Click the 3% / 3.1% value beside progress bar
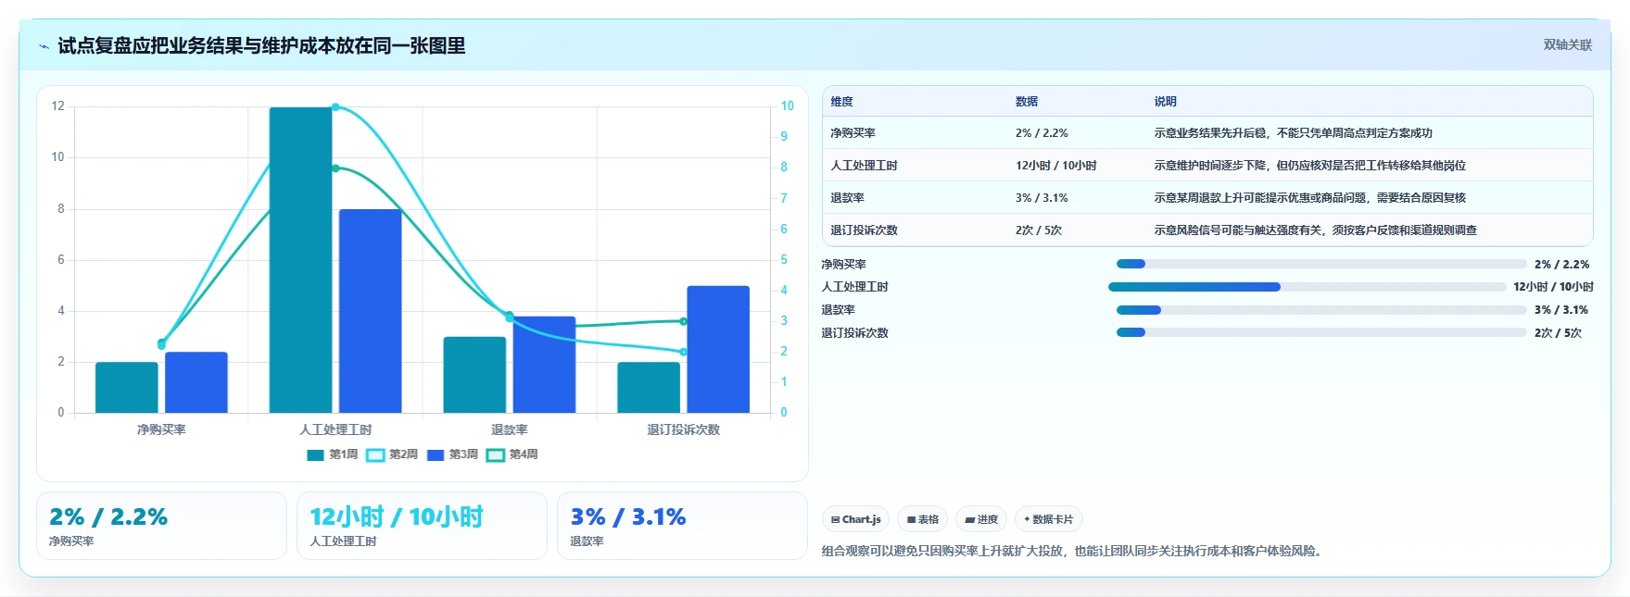 [1561, 310]
